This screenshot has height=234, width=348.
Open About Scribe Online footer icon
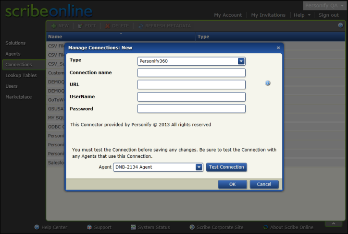265,227
